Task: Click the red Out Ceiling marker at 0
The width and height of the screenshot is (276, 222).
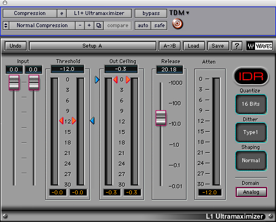Action: (x=121, y=80)
